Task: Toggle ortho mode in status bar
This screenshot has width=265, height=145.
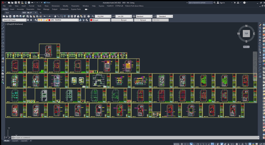Action: tap(194, 144)
